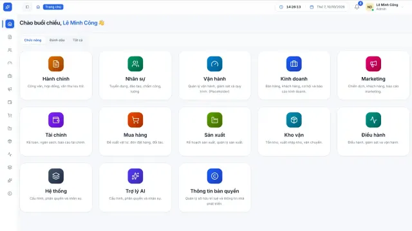
Task: Open the Vận hành card title
Action: point(214,79)
